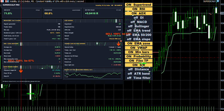Switch off the Probability filter
The image size is (224, 111).
click(139, 56)
